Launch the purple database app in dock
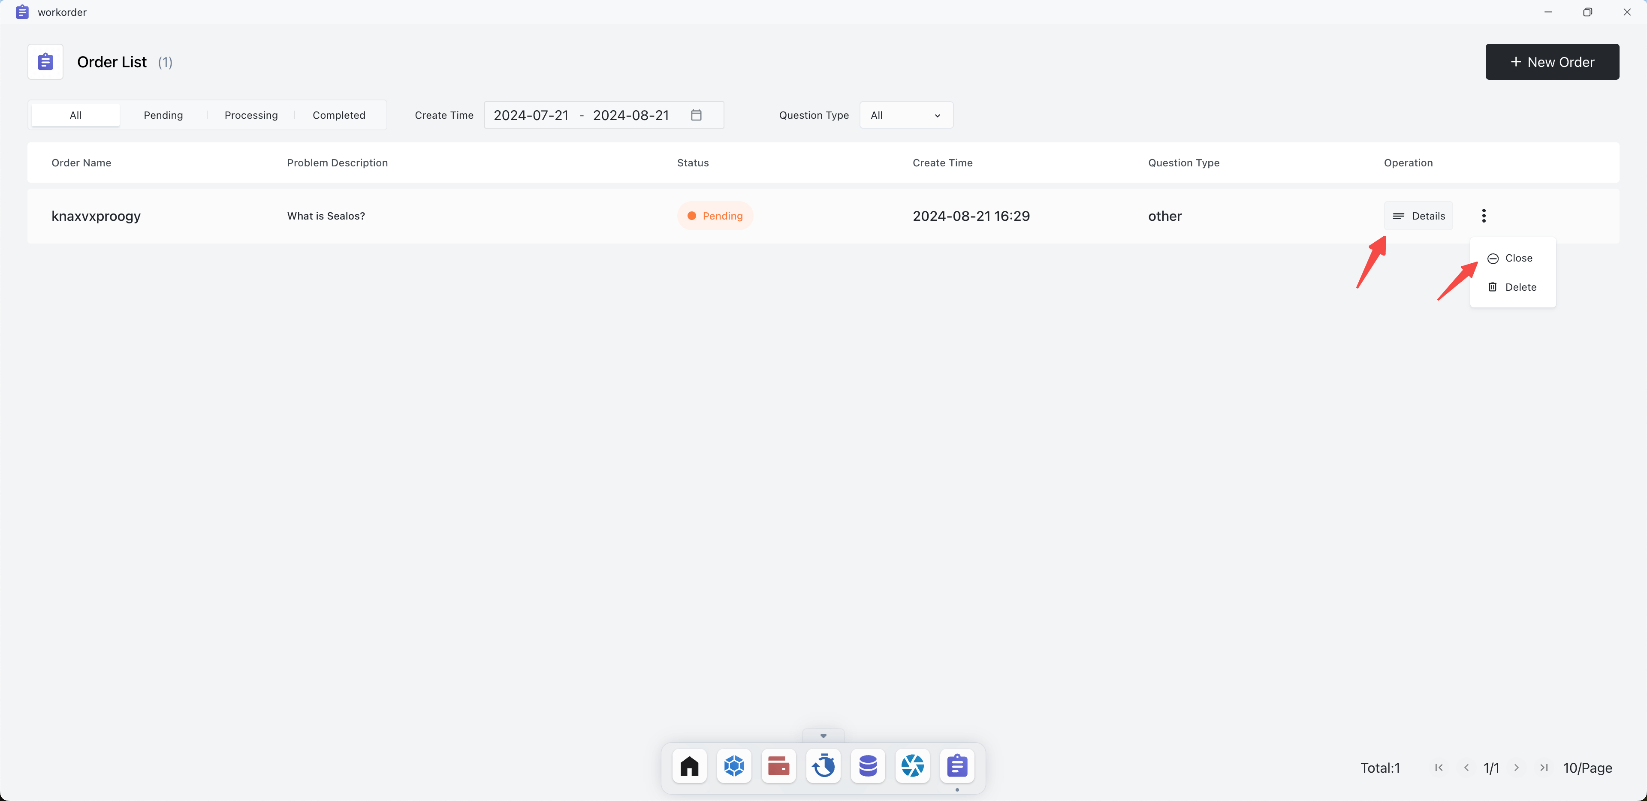The image size is (1647, 801). 868,765
